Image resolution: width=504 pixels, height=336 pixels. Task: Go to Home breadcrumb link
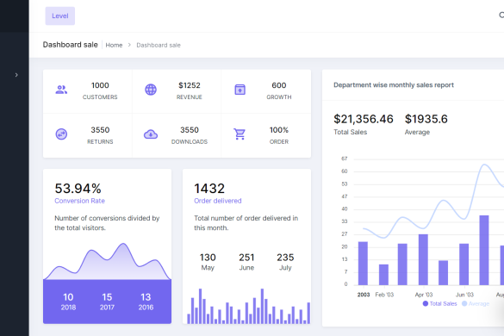pyautogui.click(x=114, y=45)
